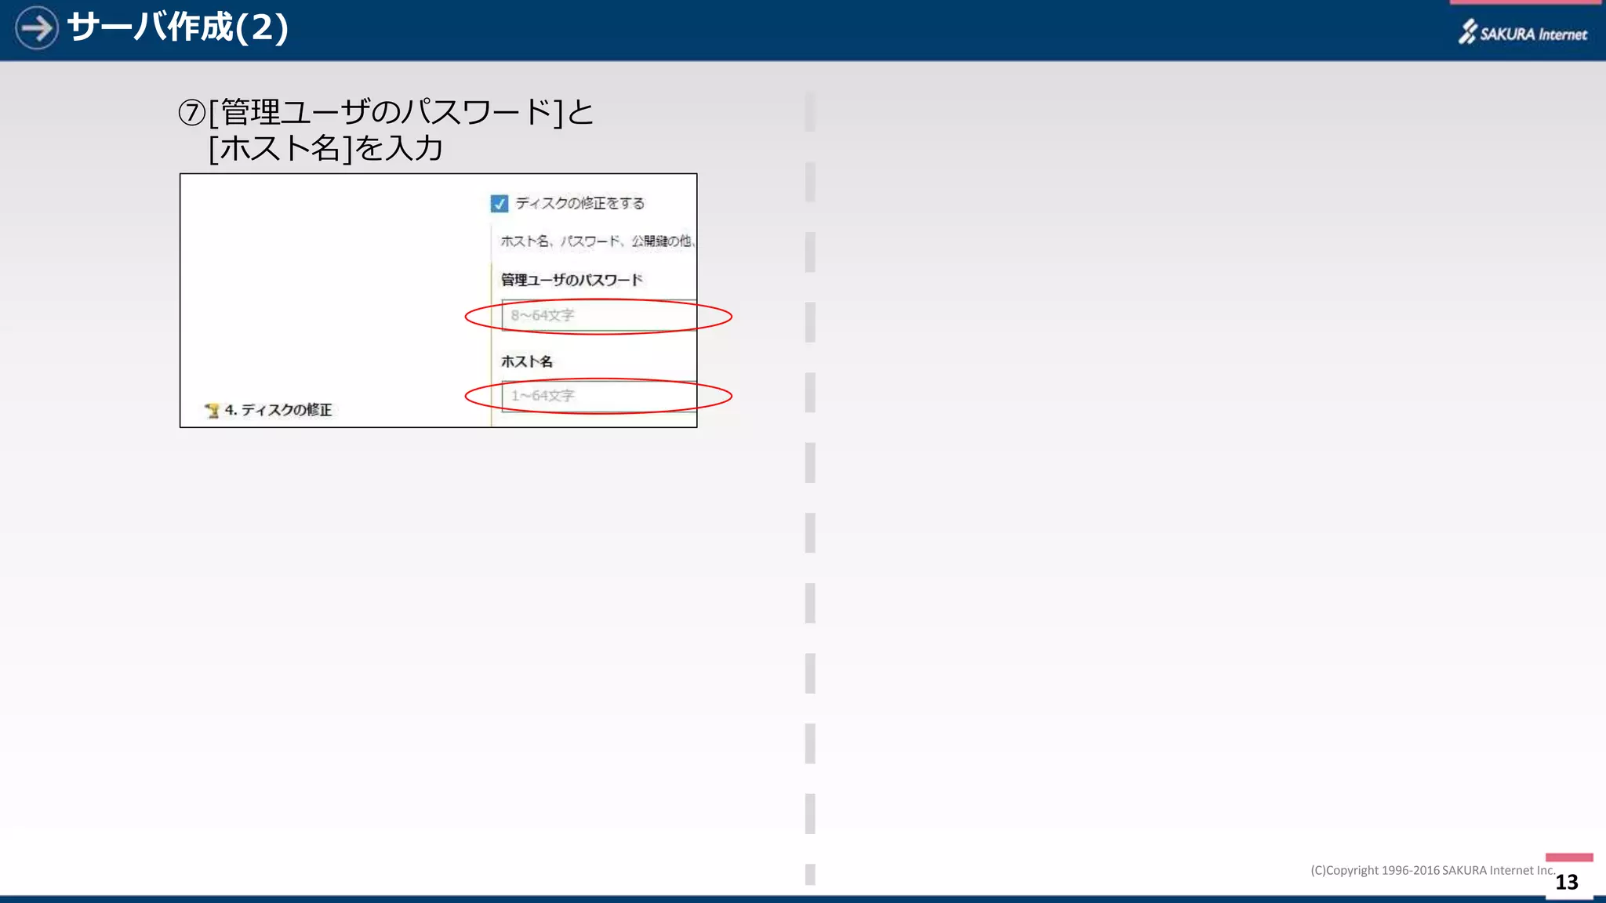Click the slide title サーバ作成(2)
The image size is (1606, 903).
179,27
